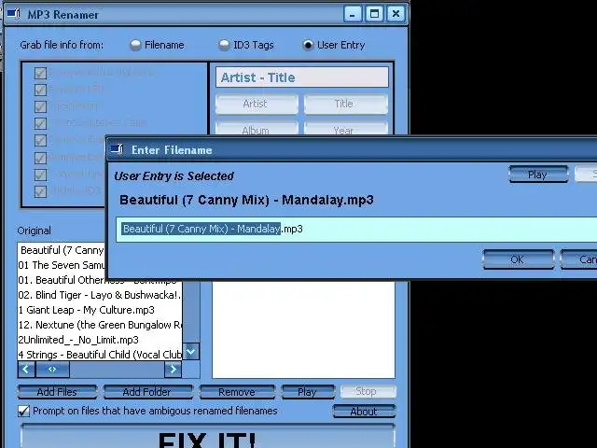Insert the Artist tag button

coord(257,104)
